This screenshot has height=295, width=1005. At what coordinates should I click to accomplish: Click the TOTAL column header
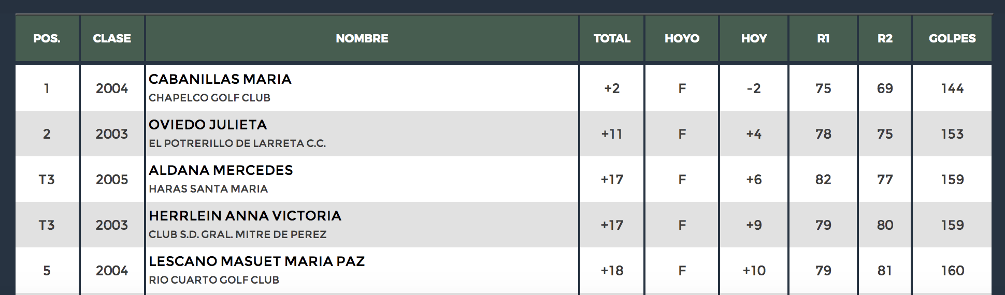(x=612, y=38)
